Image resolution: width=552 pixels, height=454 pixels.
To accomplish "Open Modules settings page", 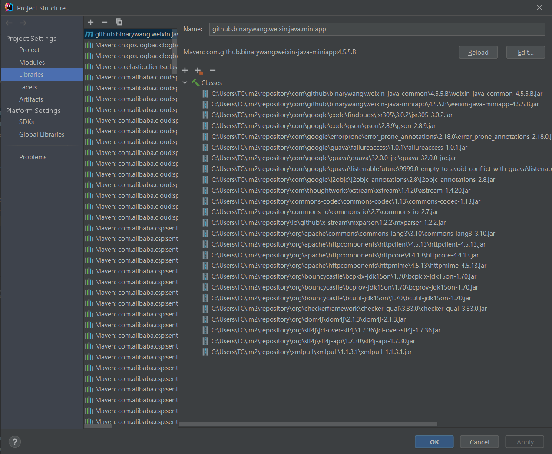I will 32,63.
